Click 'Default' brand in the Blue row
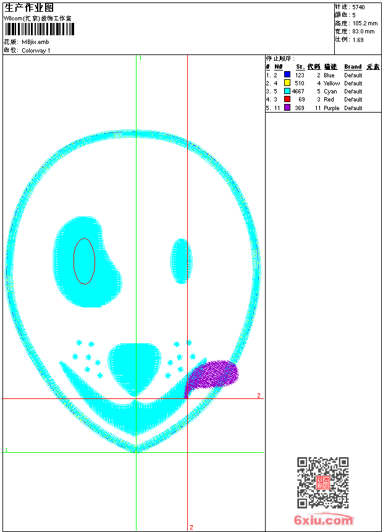This screenshot has width=383, height=532. [x=353, y=75]
